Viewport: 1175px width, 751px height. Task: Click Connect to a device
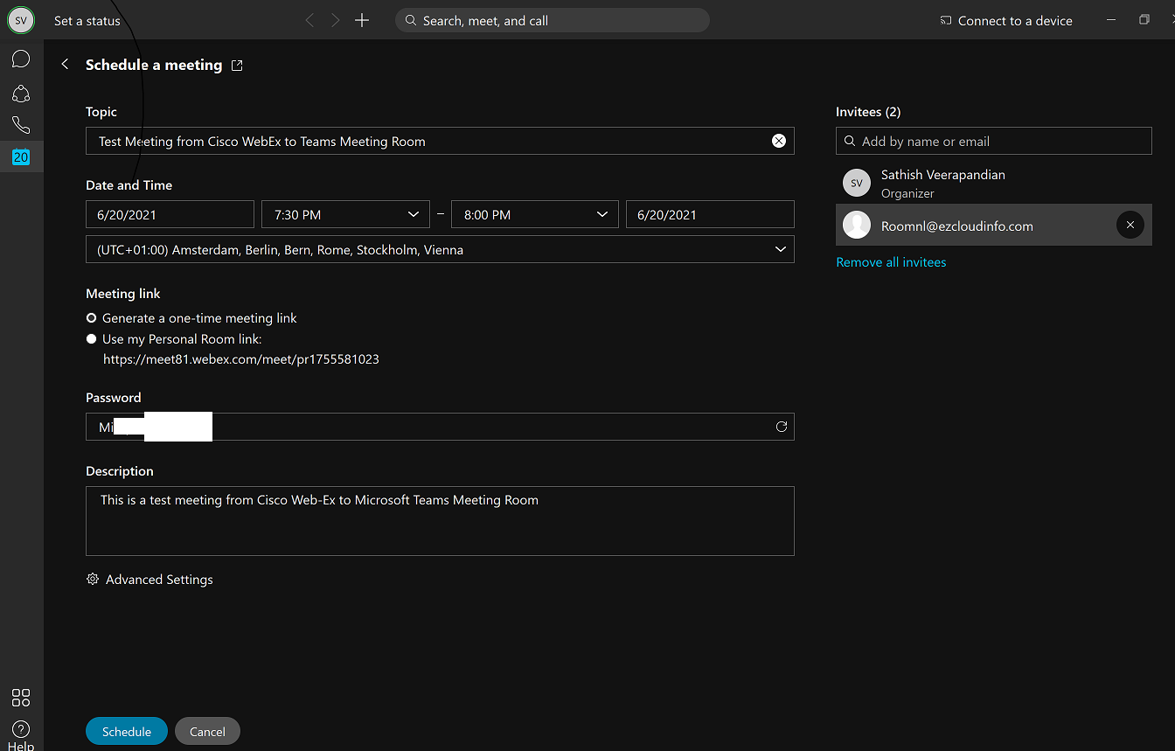click(x=1005, y=21)
